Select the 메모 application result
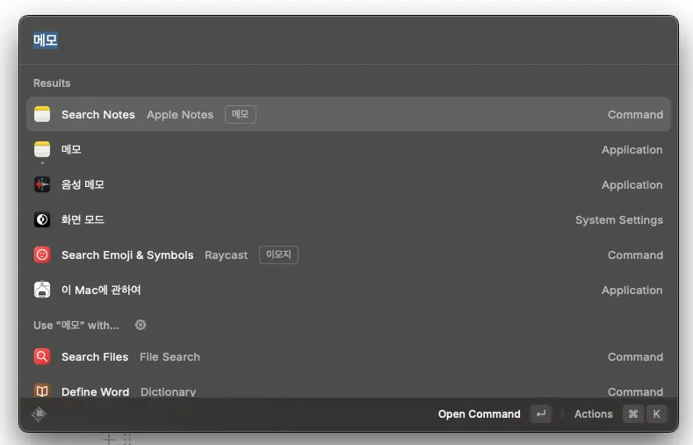Viewport: 693px width, 445px height. pos(349,149)
